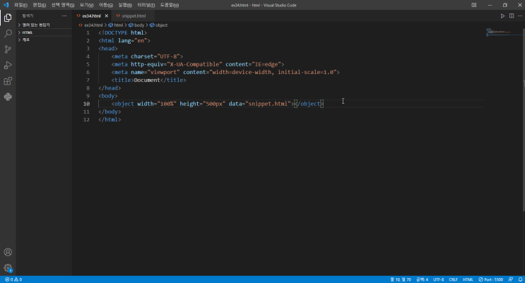Open the Source Control view

pyautogui.click(x=8, y=49)
